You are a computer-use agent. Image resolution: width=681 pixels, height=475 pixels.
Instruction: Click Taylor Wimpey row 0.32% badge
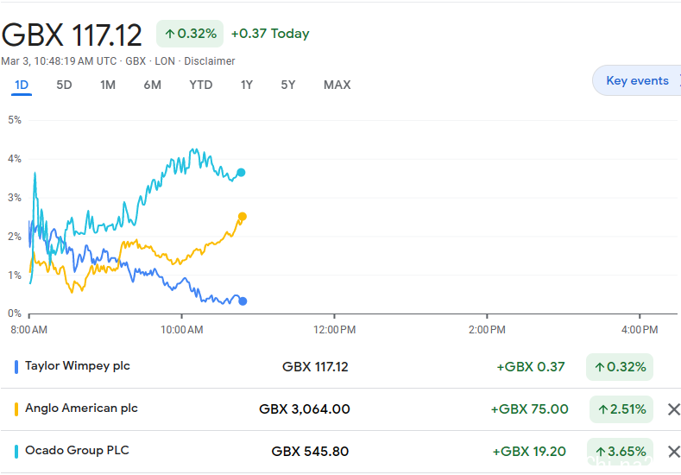click(x=620, y=367)
